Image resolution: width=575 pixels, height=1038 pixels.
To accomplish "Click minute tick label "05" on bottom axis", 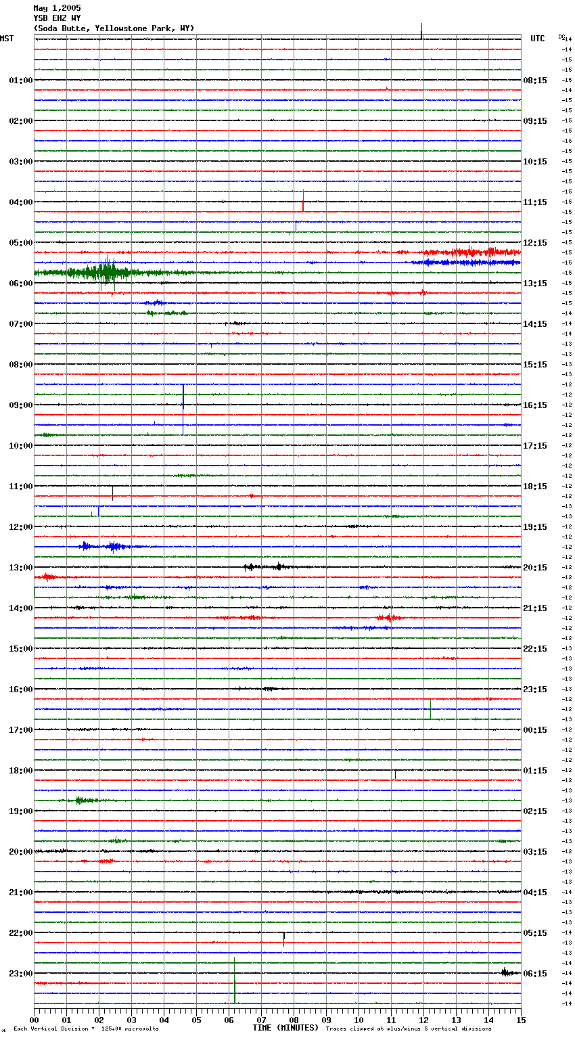I will (x=196, y=1020).
